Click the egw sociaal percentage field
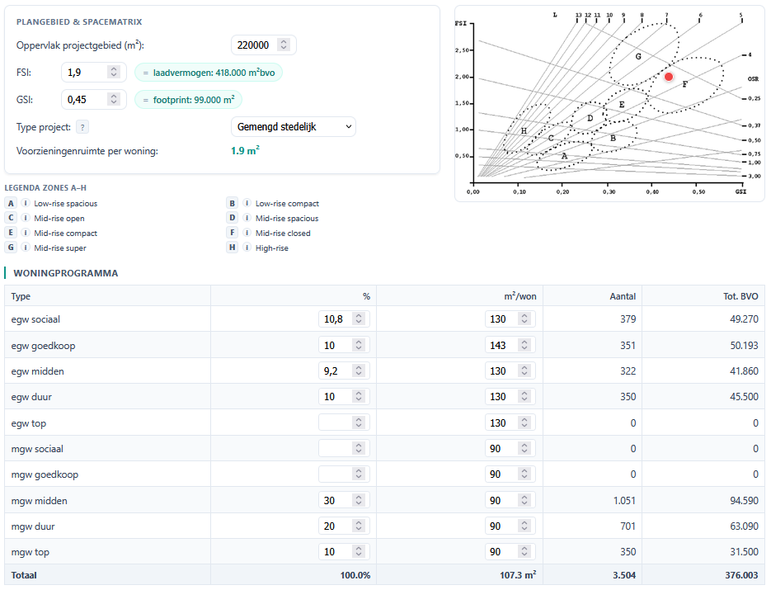 [x=335, y=319]
